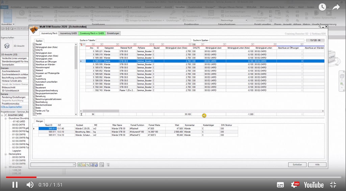
Task: Click the yellow folder icon in bottom toolbar
Action: tap(84, 165)
